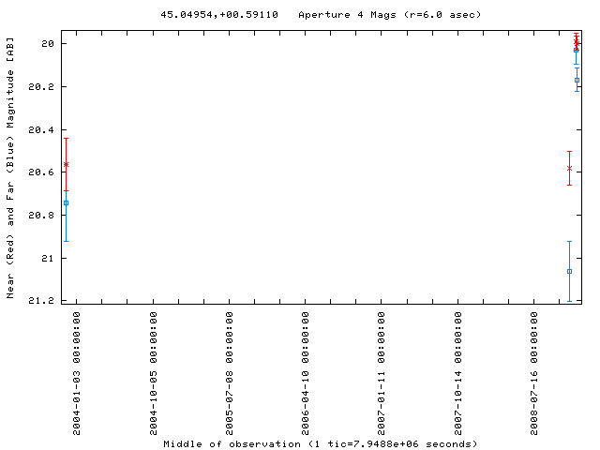The height and width of the screenshot is (450, 600).
Task: Select the blue far data point at 2004 near 20.75
Action: pos(67,203)
